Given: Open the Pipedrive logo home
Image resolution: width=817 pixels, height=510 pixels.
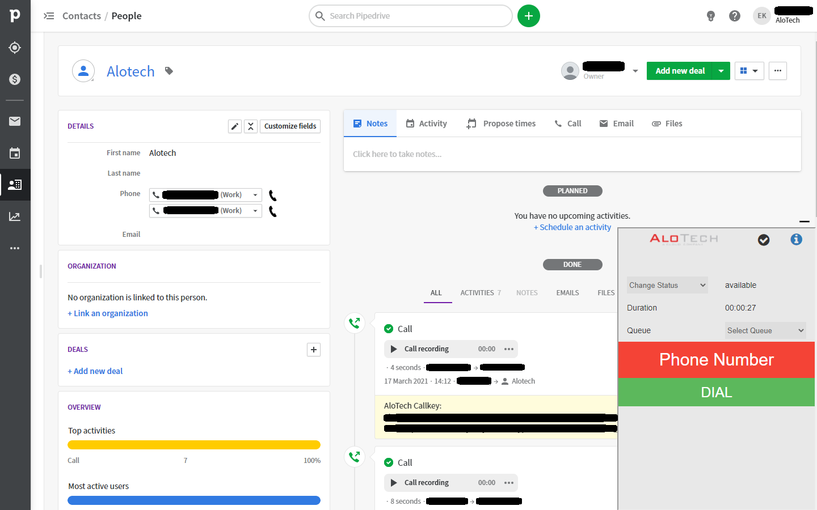Looking at the screenshot, I should 15,15.
